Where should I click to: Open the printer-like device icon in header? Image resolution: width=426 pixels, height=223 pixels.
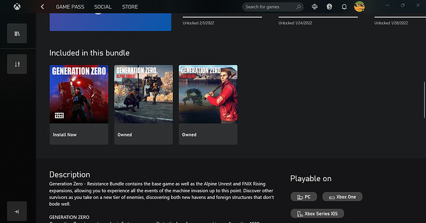pyautogui.click(x=315, y=7)
